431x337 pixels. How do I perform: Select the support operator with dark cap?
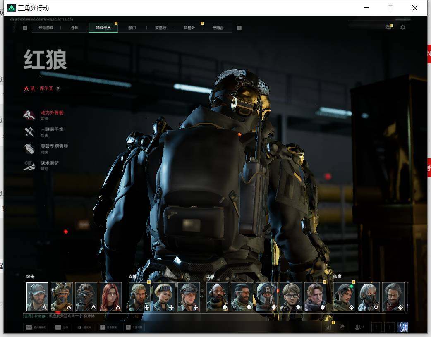(x=189, y=297)
